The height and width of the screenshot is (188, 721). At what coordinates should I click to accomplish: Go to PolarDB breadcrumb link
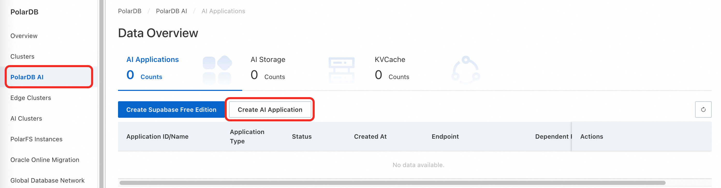coord(130,11)
